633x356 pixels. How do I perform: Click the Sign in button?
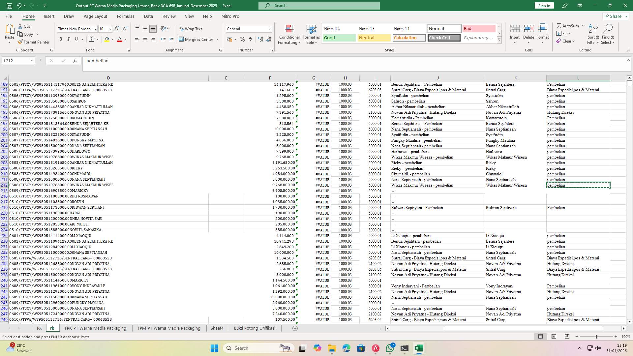pos(544,6)
